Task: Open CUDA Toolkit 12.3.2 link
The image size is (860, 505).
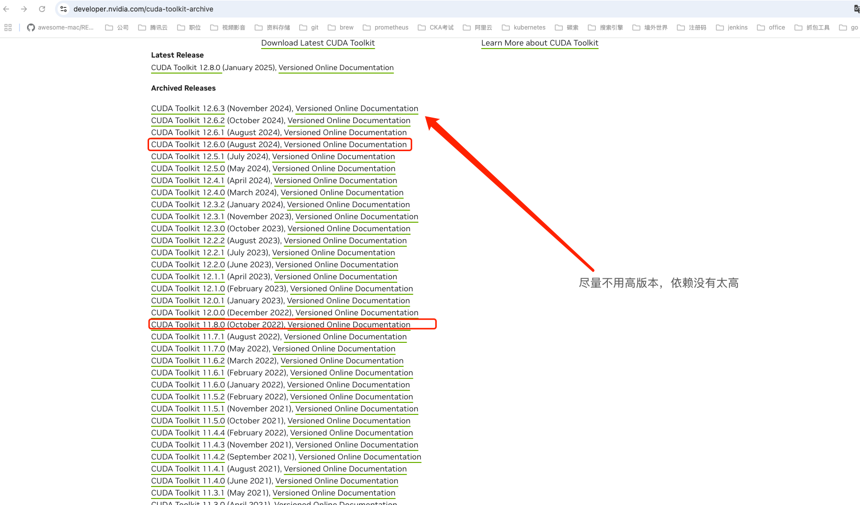Action: point(188,205)
